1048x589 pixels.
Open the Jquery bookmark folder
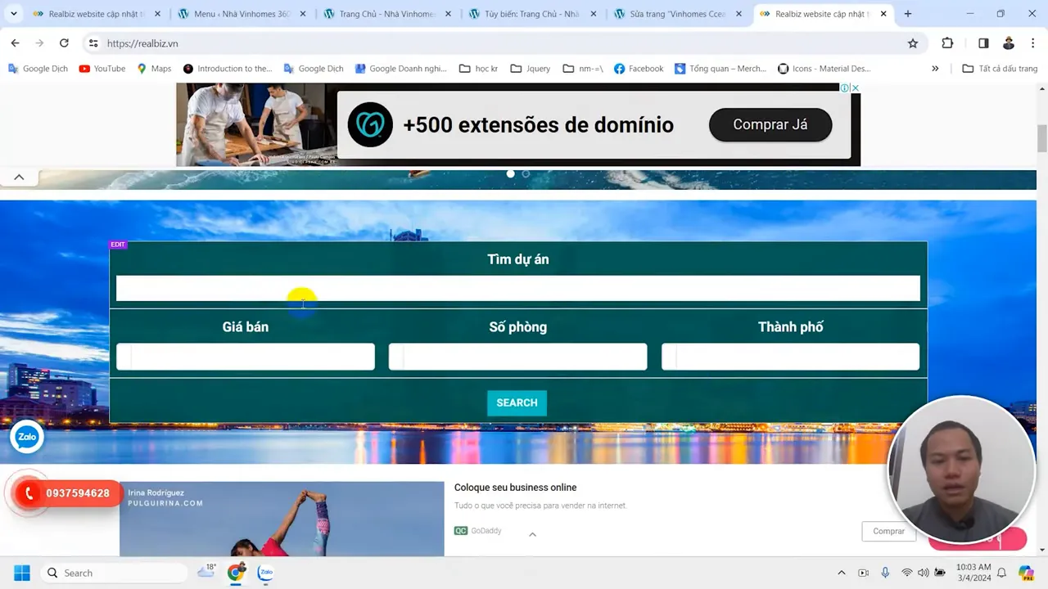[x=531, y=69]
